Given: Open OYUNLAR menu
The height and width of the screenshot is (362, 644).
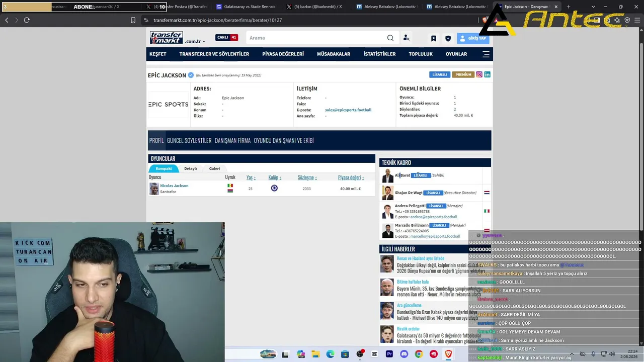Looking at the screenshot, I should (456, 54).
